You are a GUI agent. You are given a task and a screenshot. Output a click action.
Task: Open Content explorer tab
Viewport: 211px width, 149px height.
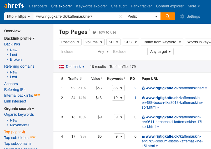point(170,6)
